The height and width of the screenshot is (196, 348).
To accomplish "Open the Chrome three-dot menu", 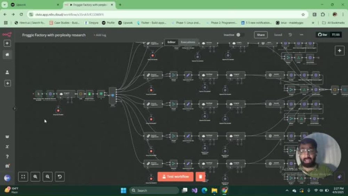I will pyautogui.click(x=343, y=14).
